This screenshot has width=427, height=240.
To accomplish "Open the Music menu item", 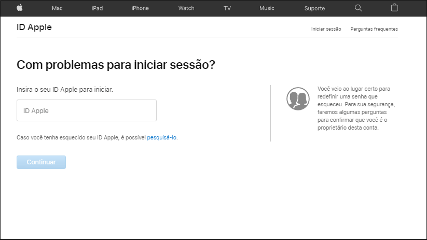I will (267, 8).
